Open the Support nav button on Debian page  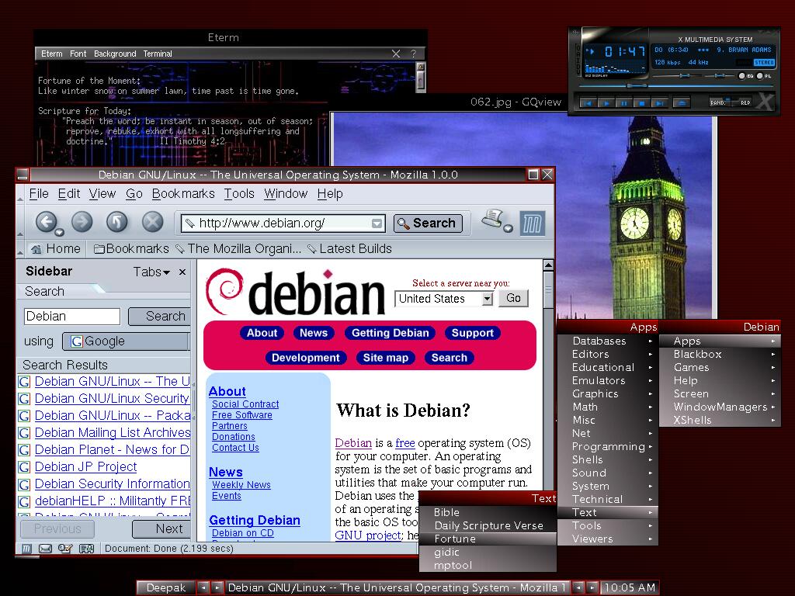[473, 333]
